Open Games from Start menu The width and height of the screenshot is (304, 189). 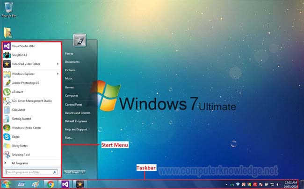tap(69, 87)
